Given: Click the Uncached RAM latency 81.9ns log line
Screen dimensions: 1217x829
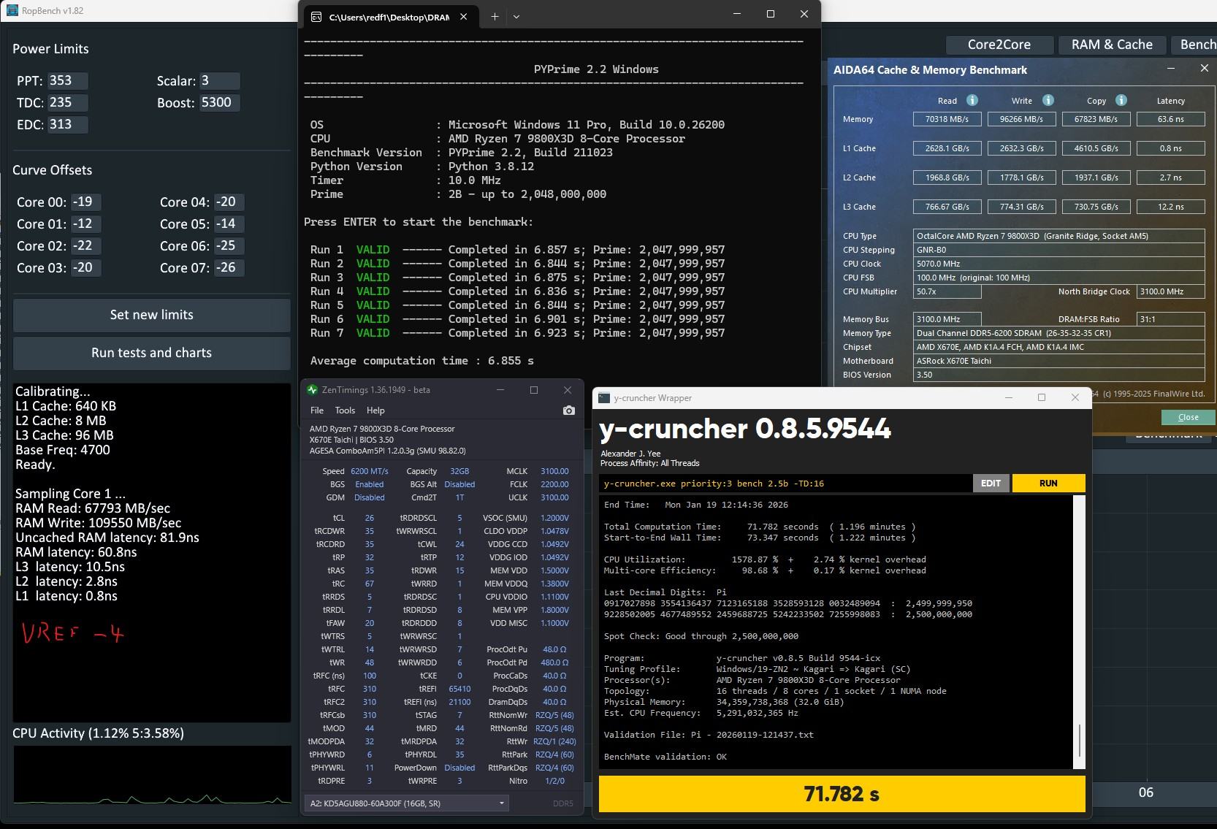Looking at the screenshot, I should (107, 538).
